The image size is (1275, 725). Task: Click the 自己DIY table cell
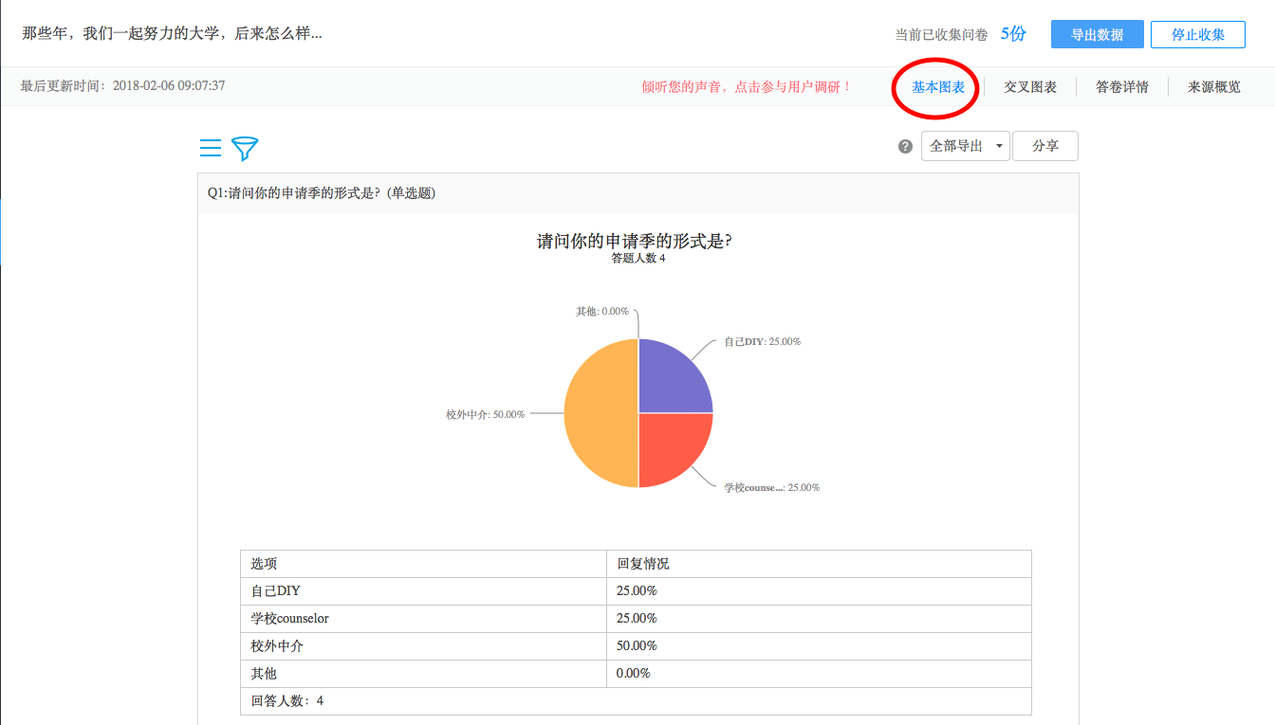[423, 591]
